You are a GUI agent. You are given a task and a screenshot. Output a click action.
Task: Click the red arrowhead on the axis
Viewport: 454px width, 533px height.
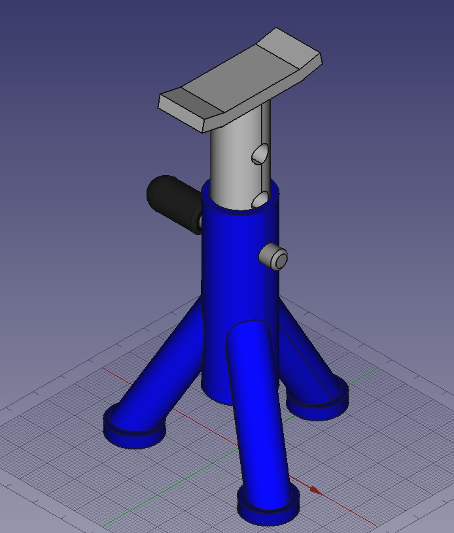[315, 490]
